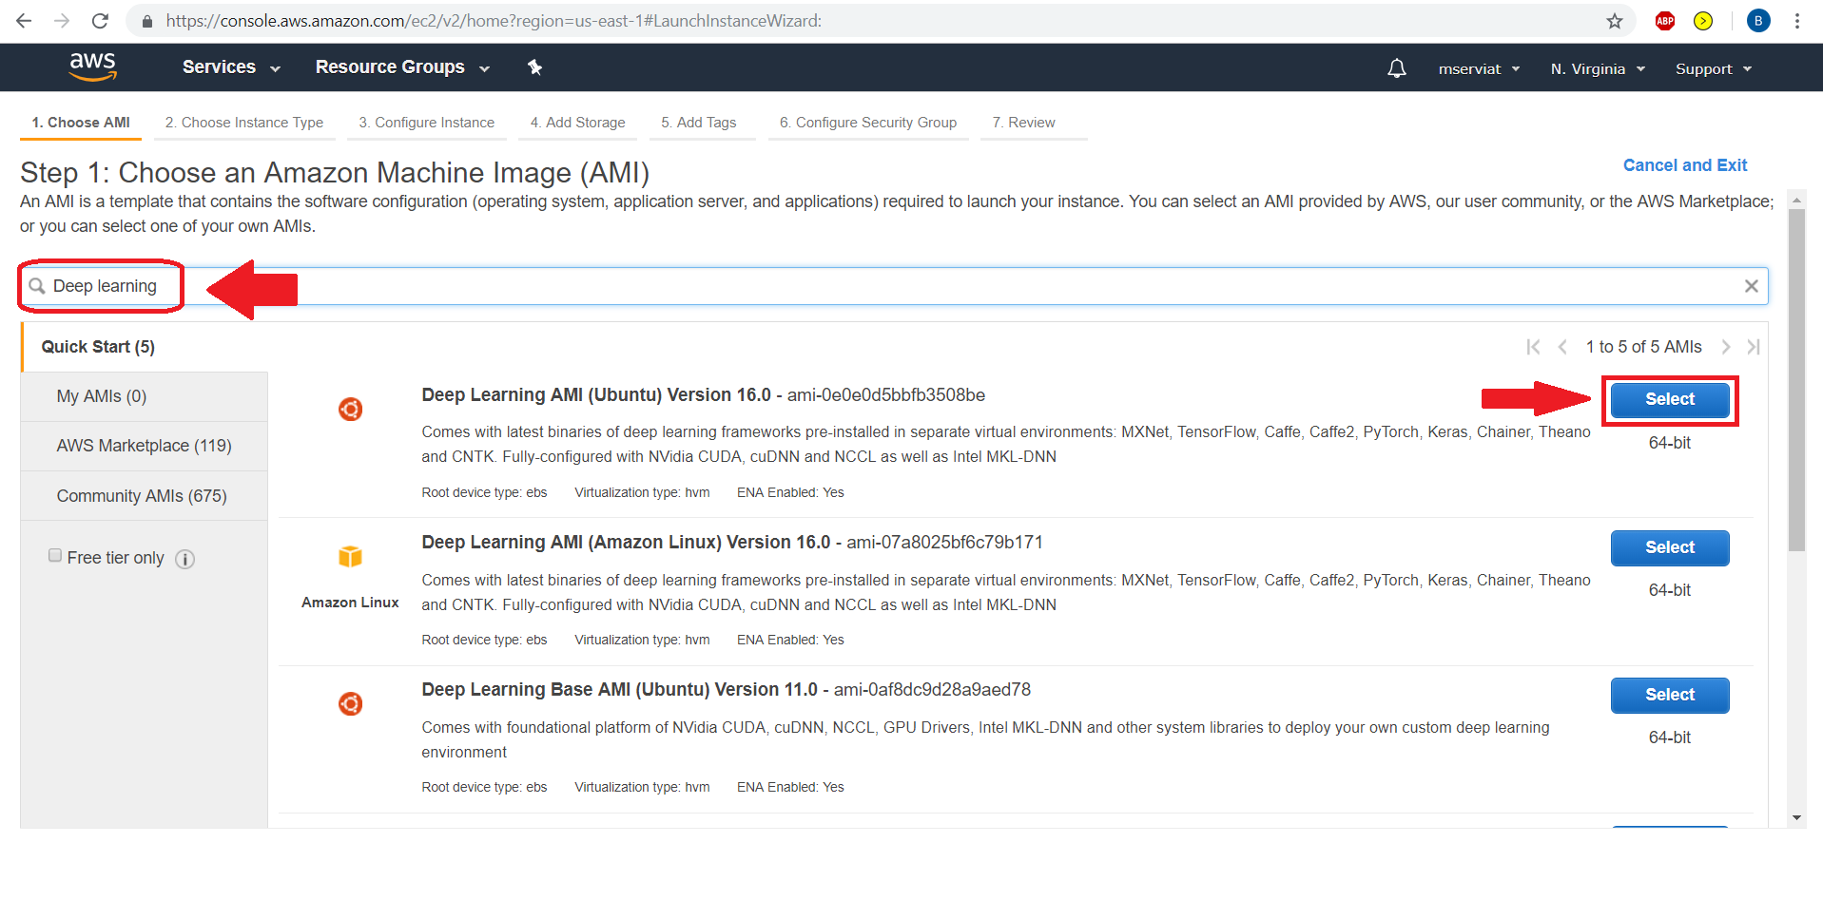Enable the Free tier only checkbox
Viewport: 1823px width, 900px height.
click(x=55, y=556)
